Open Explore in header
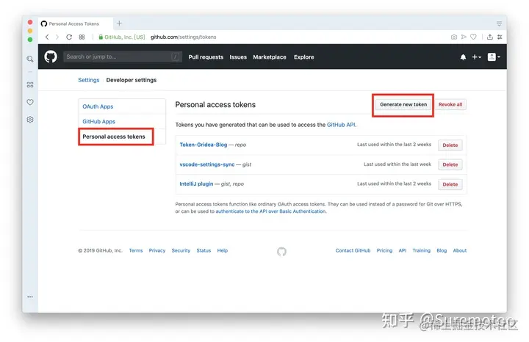Image resolution: width=529 pixels, height=342 pixels. (303, 57)
